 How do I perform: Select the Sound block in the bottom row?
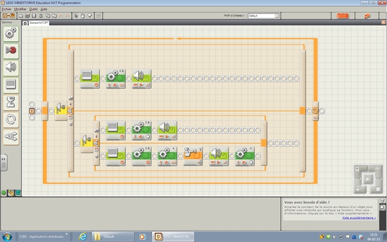[x=219, y=156]
